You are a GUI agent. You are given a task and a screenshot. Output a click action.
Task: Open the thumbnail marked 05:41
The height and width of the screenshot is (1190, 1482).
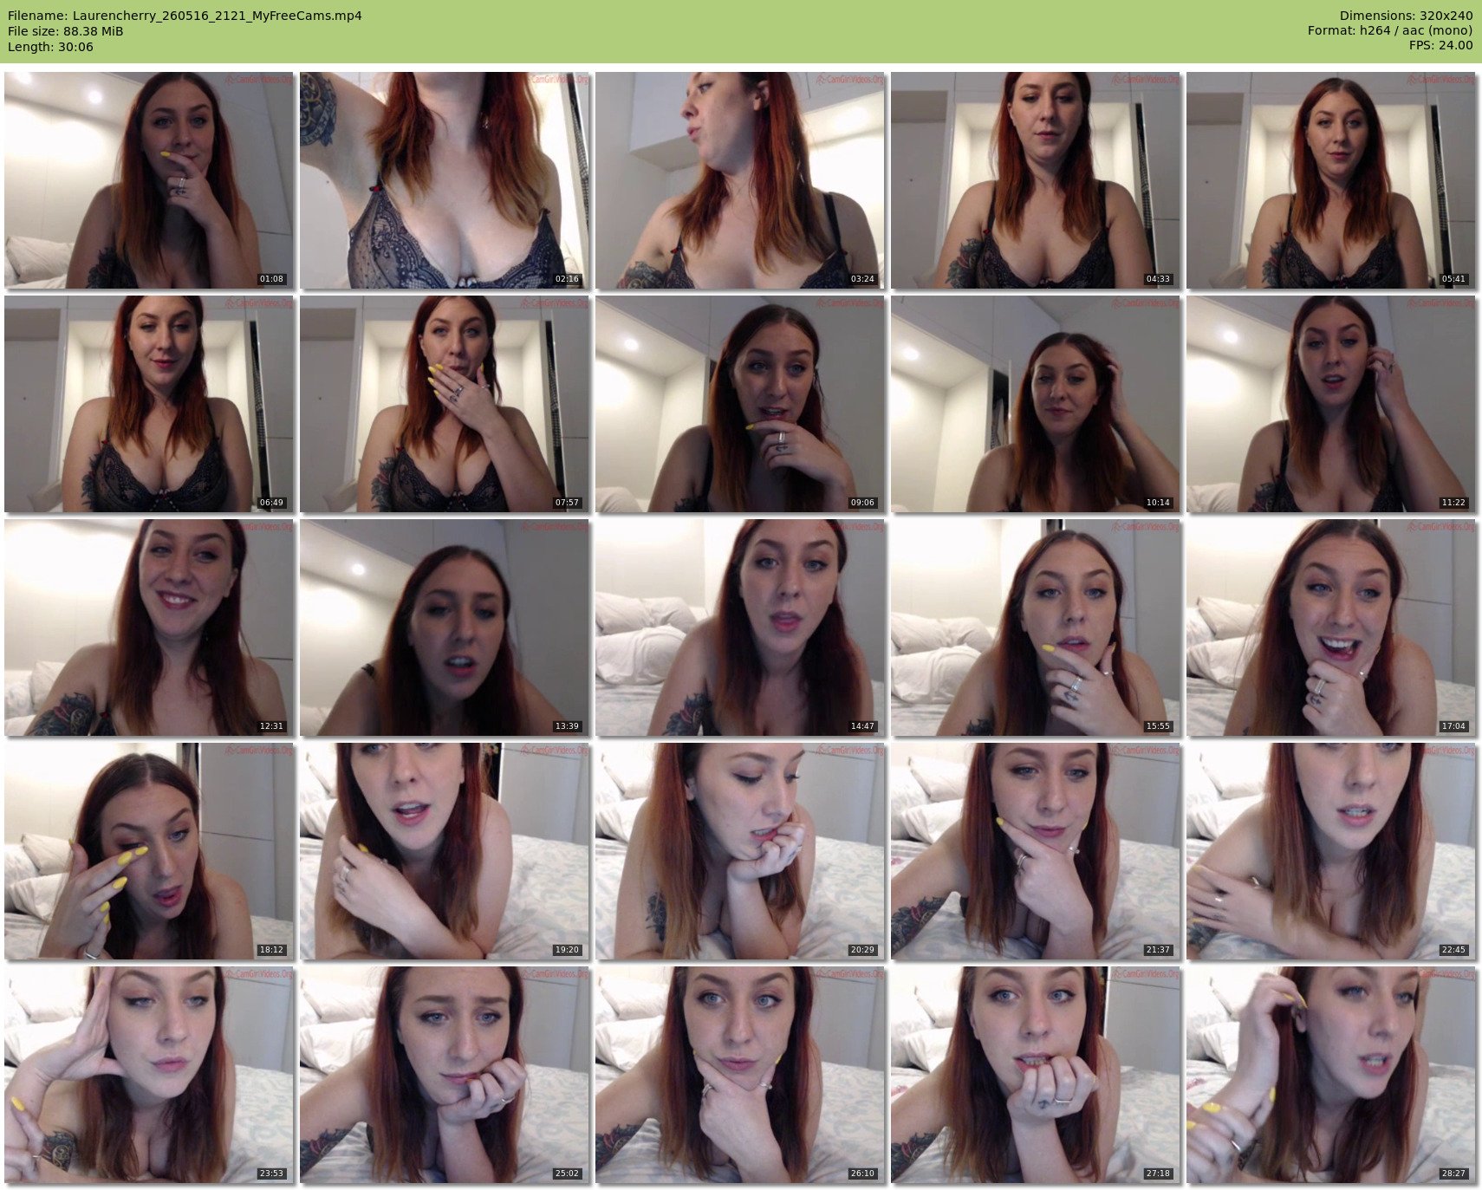1330,180
